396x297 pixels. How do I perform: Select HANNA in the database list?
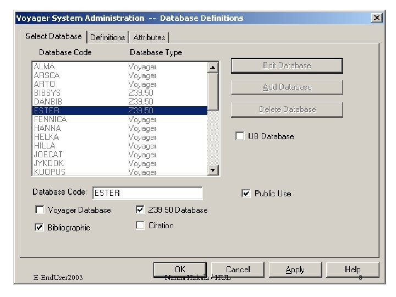(x=120, y=128)
